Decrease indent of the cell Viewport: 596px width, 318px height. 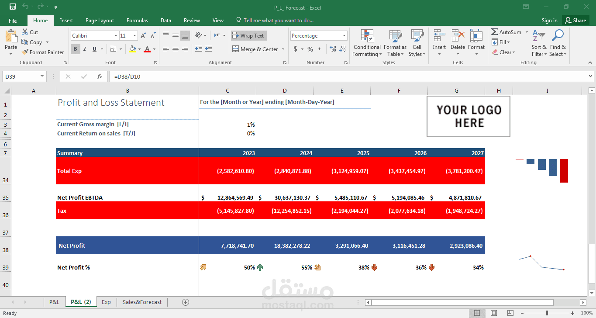point(198,49)
